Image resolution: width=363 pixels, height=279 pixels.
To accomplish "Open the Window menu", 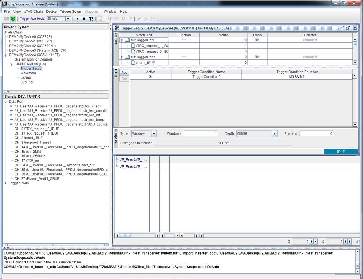I will (x=110, y=12).
